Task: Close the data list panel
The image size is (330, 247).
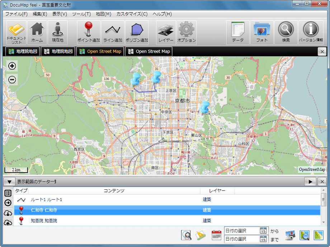Action: 322,182
